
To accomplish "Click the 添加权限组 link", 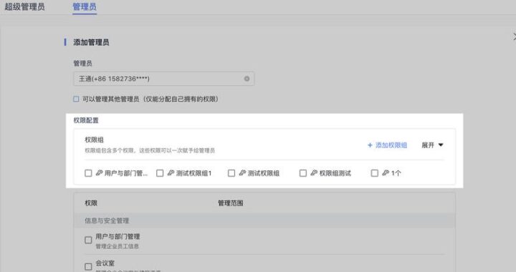I will point(387,145).
